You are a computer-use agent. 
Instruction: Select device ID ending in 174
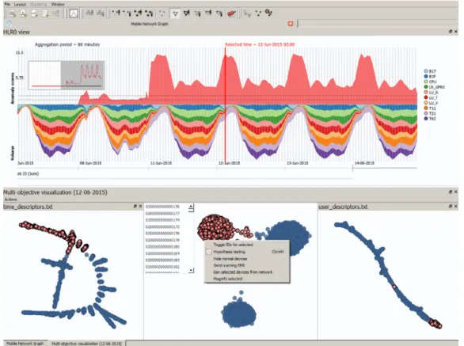[x=162, y=220]
